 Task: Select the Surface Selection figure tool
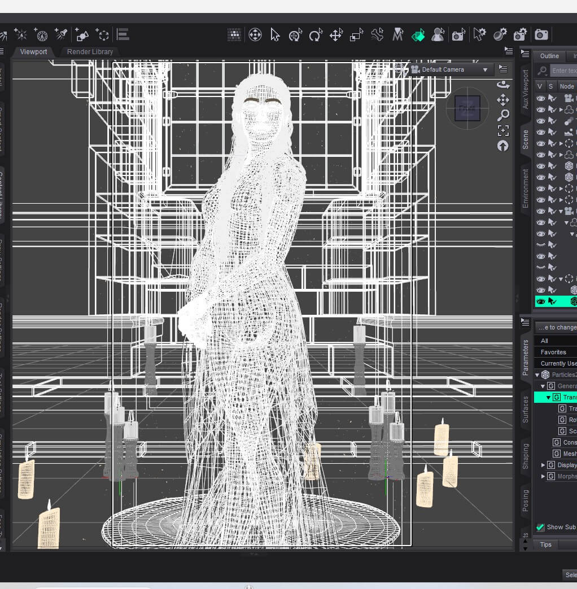[438, 35]
